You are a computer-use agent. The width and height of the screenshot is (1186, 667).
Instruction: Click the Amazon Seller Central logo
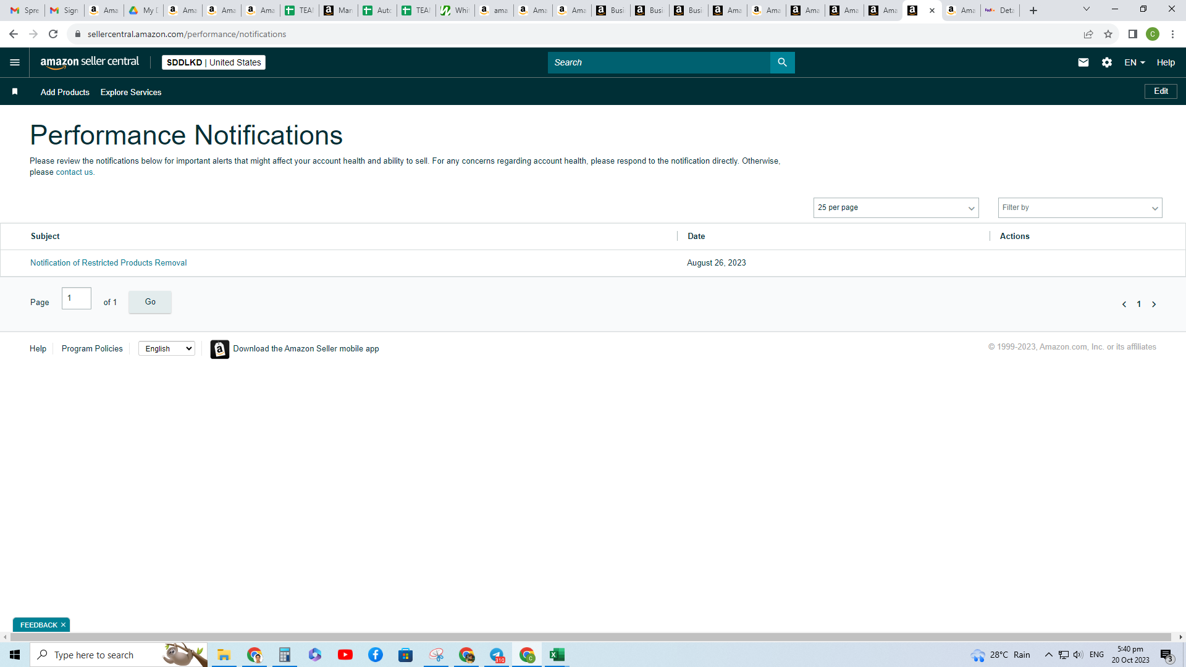(90, 62)
